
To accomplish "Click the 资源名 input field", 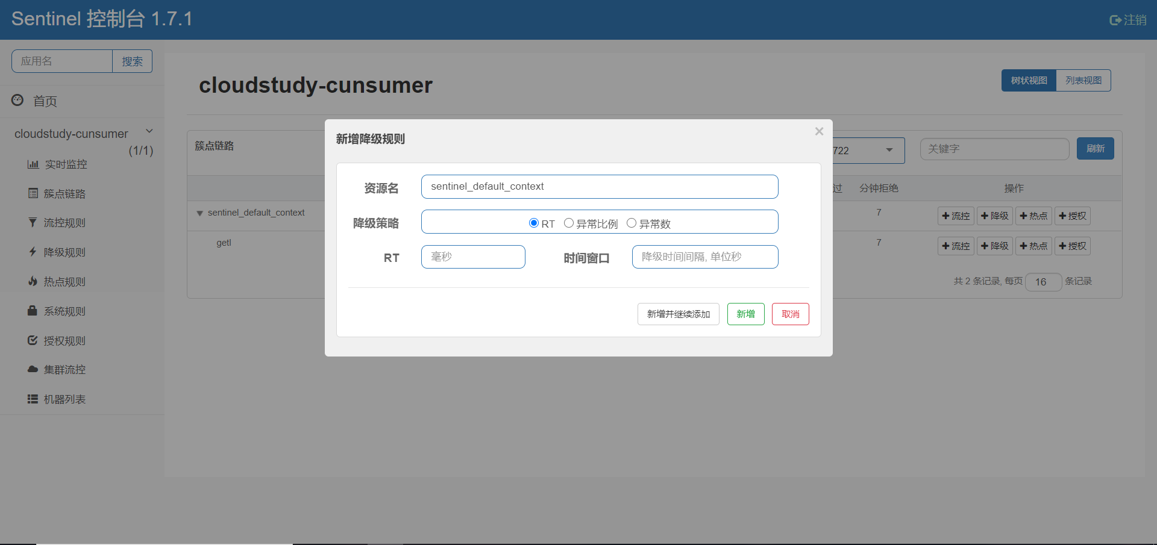I will coord(600,187).
